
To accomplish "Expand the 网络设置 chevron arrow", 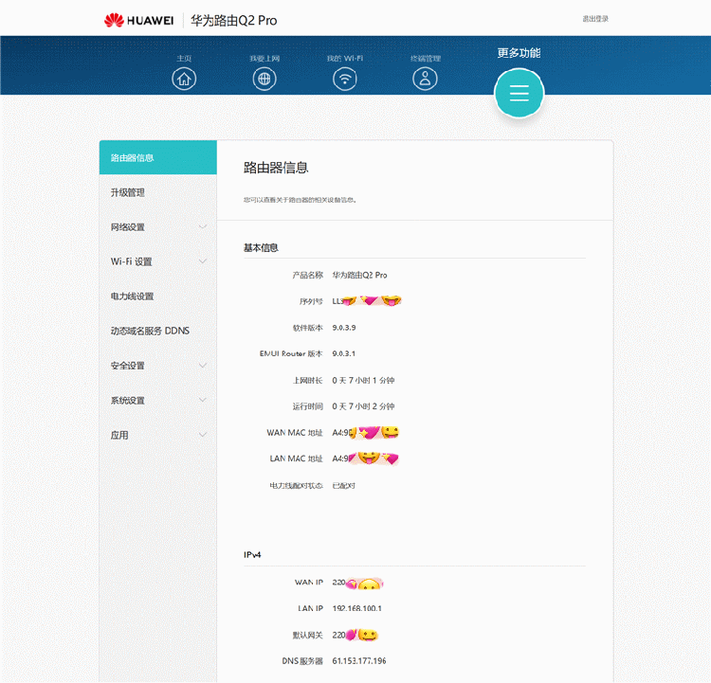I will coord(202,227).
